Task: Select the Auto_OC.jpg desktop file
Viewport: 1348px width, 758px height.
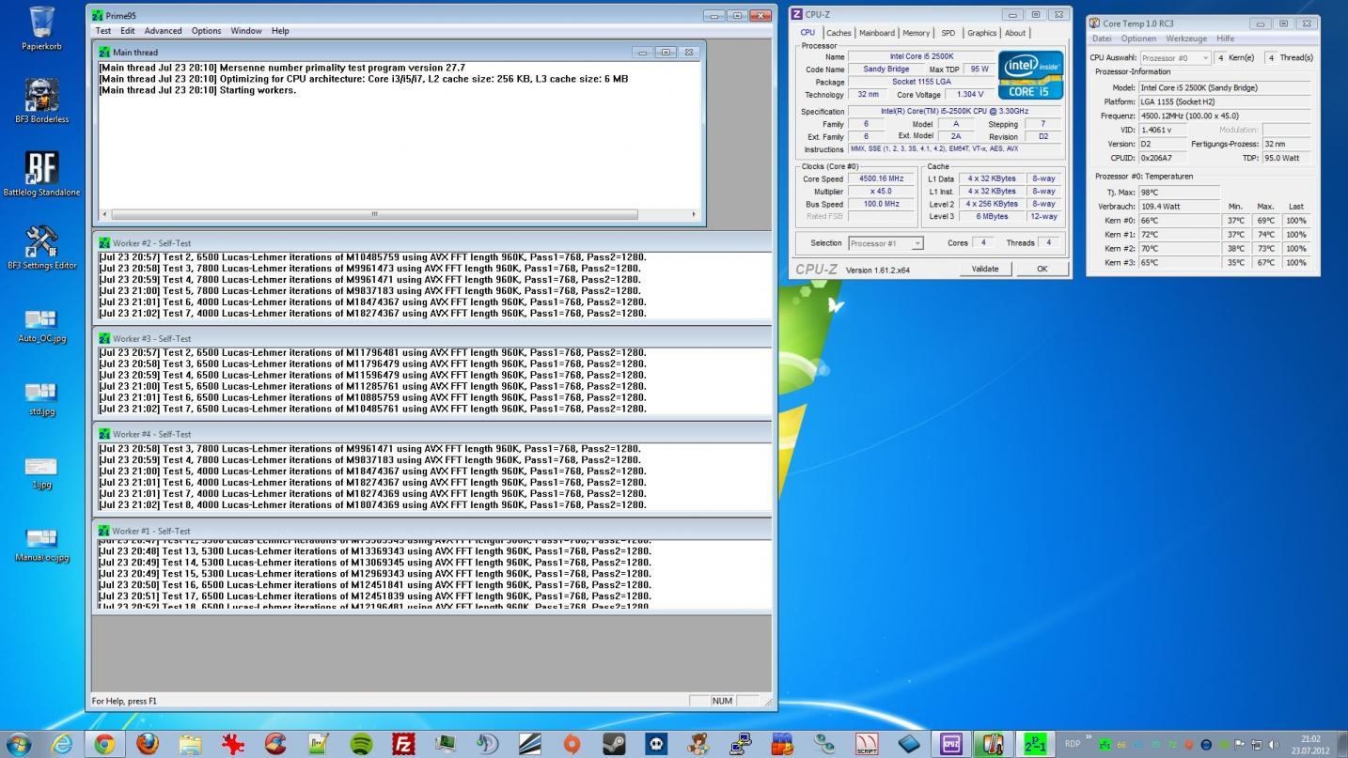Action: [x=41, y=326]
